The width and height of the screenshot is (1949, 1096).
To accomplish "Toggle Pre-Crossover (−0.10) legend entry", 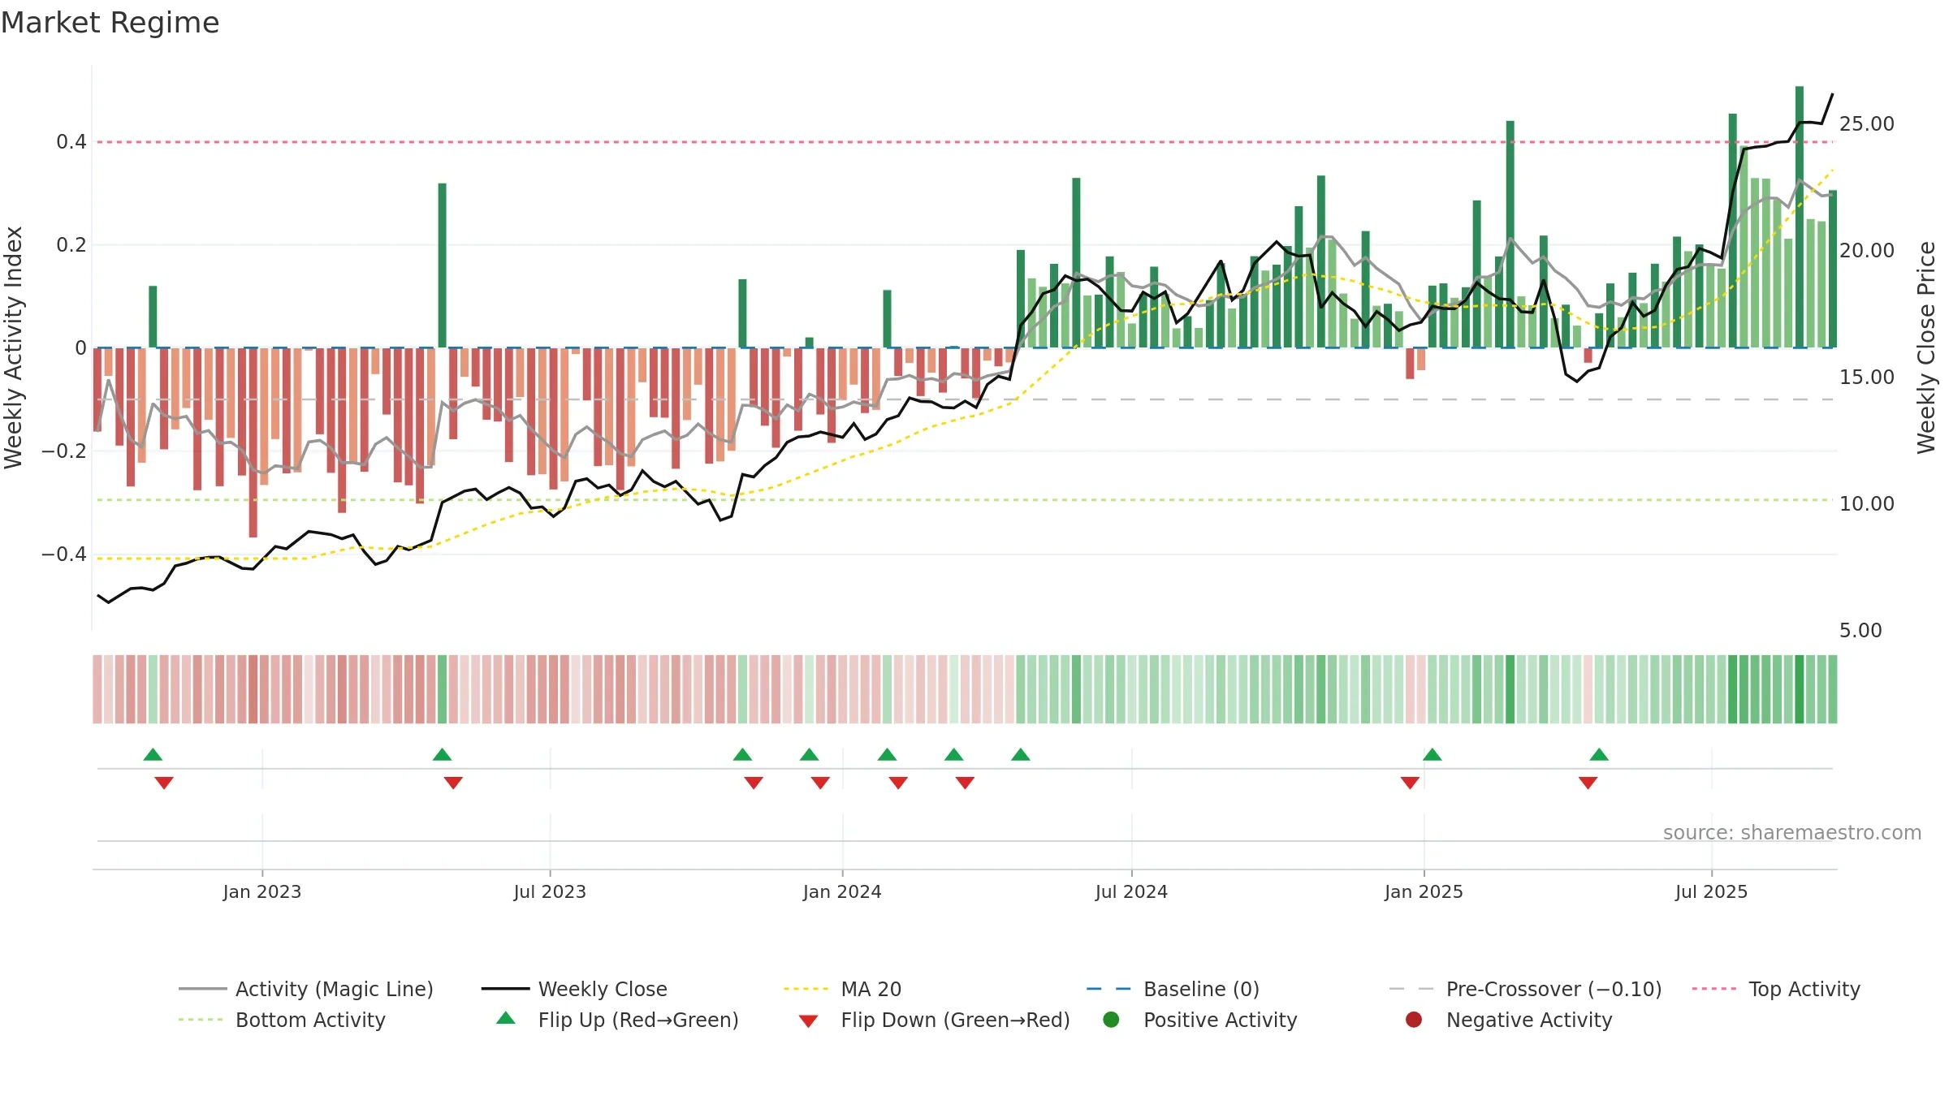I will tap(1526, 989).
